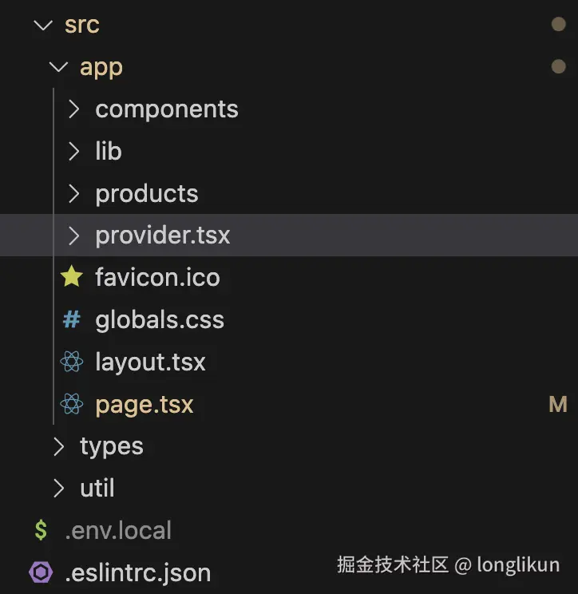Click the modified dot beside src
The width and height of the screenshot is (578, 594).
[x=558, y=25]
